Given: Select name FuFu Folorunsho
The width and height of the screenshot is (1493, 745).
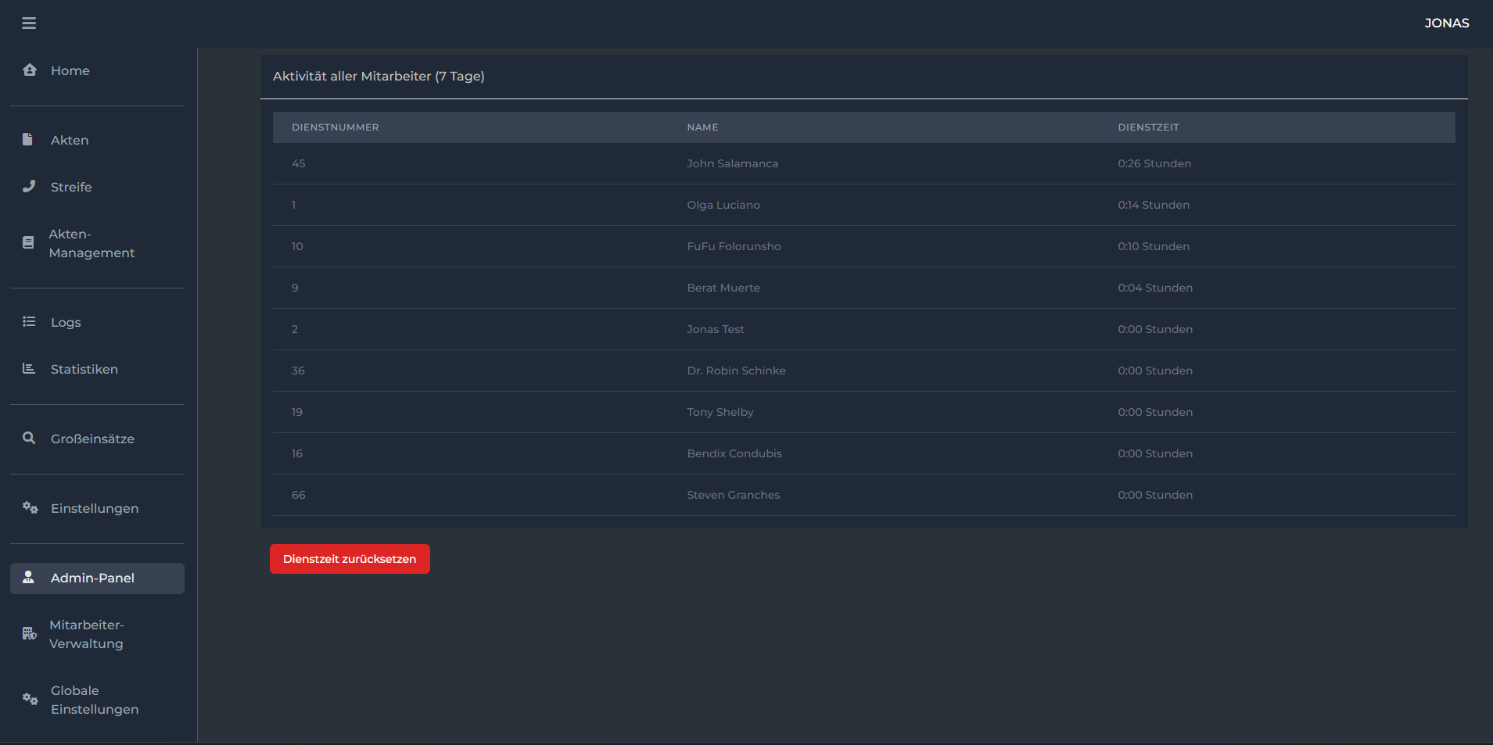Looking at the screenshot, I should pyautogui.click(x=734, y=246).
